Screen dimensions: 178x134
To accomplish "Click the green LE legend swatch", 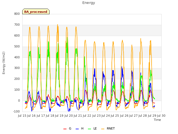I will [x=90, y=129].
